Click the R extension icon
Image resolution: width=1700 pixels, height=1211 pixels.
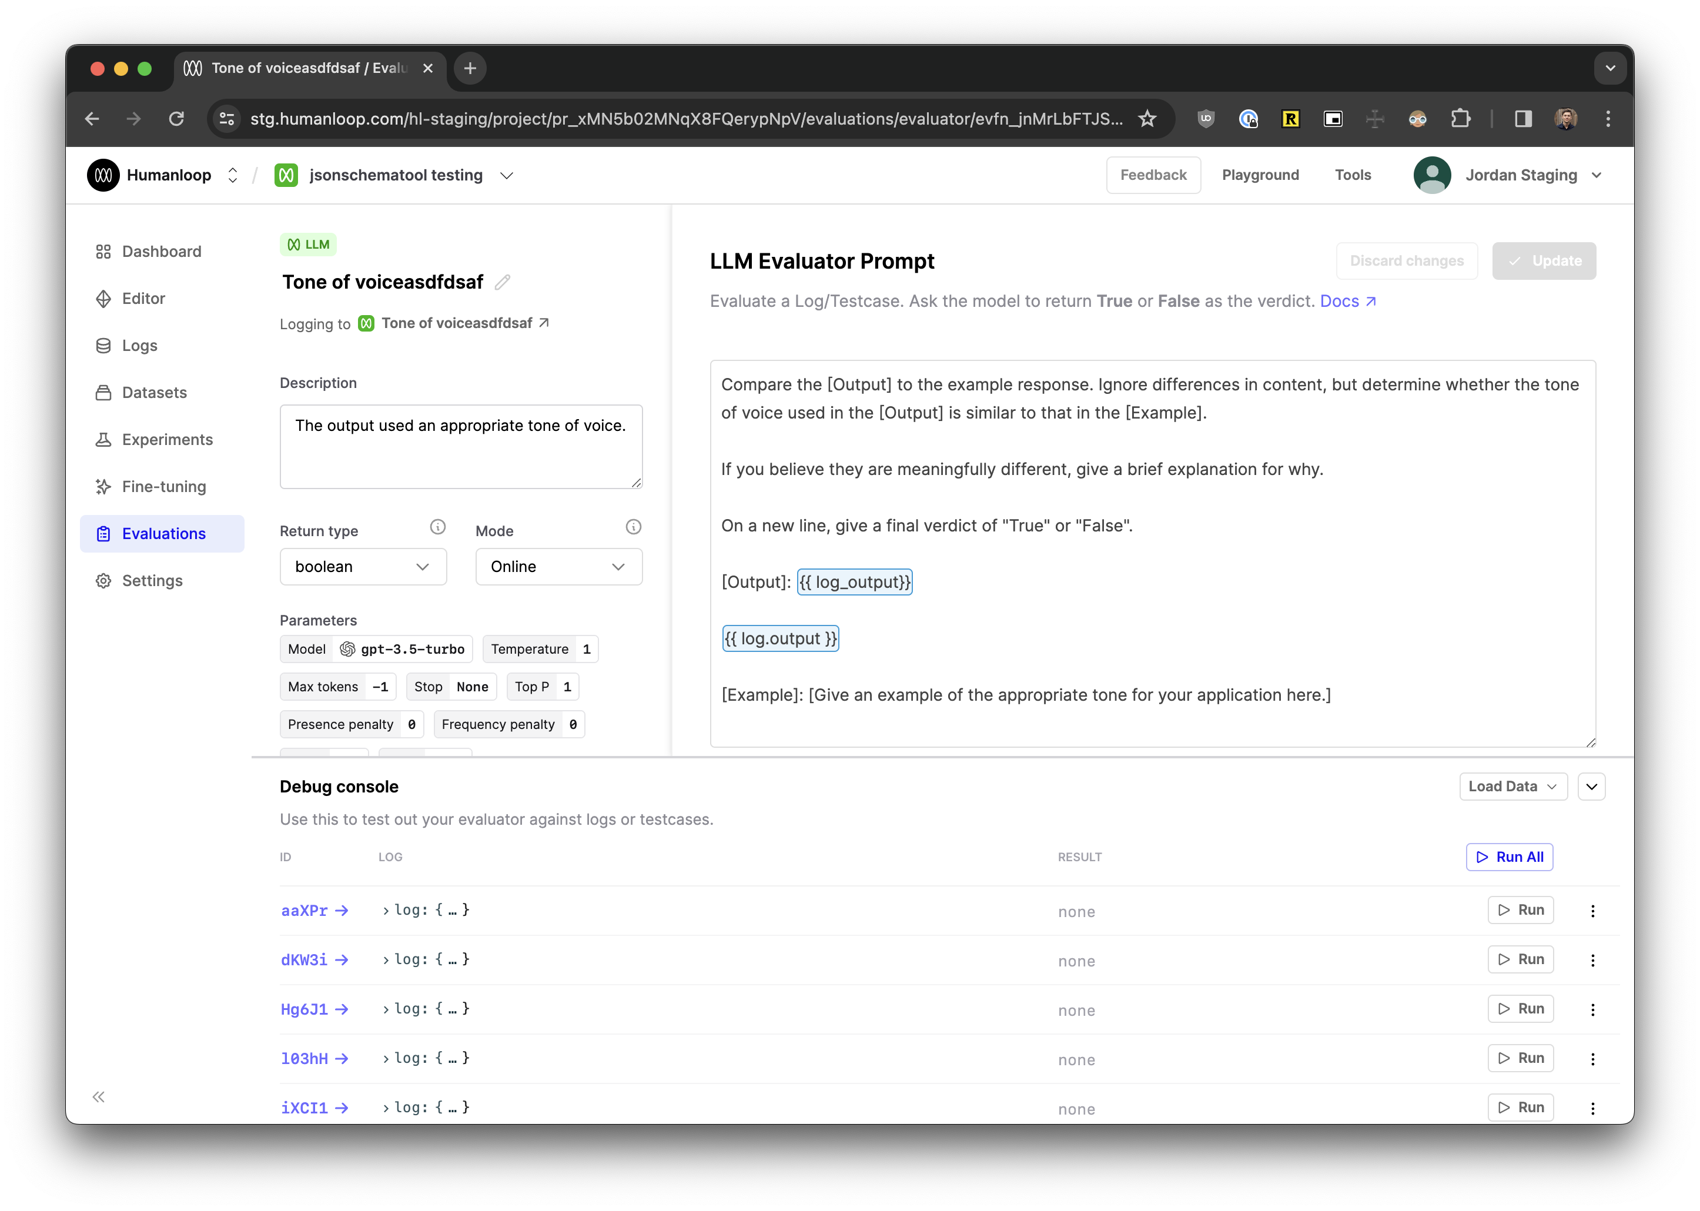pyautogui.click(x=1291, y=119)
